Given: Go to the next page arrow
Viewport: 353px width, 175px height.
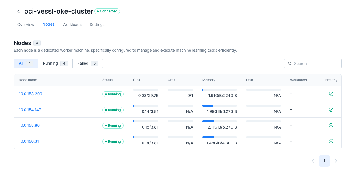Looking at the screenshot, I should click(x=336, y=161).
